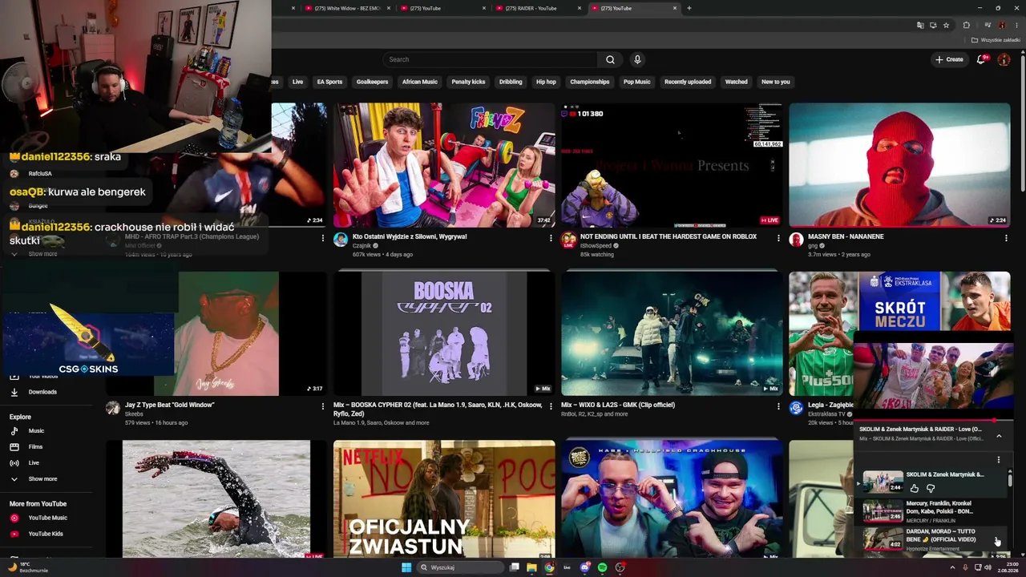Open the Kto Ostatni Wyjdzie z Siłowni thumbnail
The height and width of the screenshot is (577, 1026).
[x=444, y=165]
